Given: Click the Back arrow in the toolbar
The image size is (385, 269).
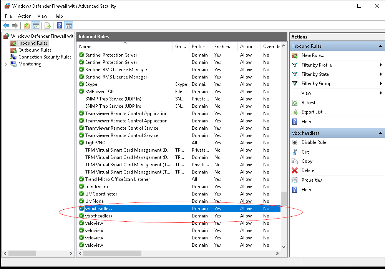Looking at the screenshot, I should coord(6,25).
